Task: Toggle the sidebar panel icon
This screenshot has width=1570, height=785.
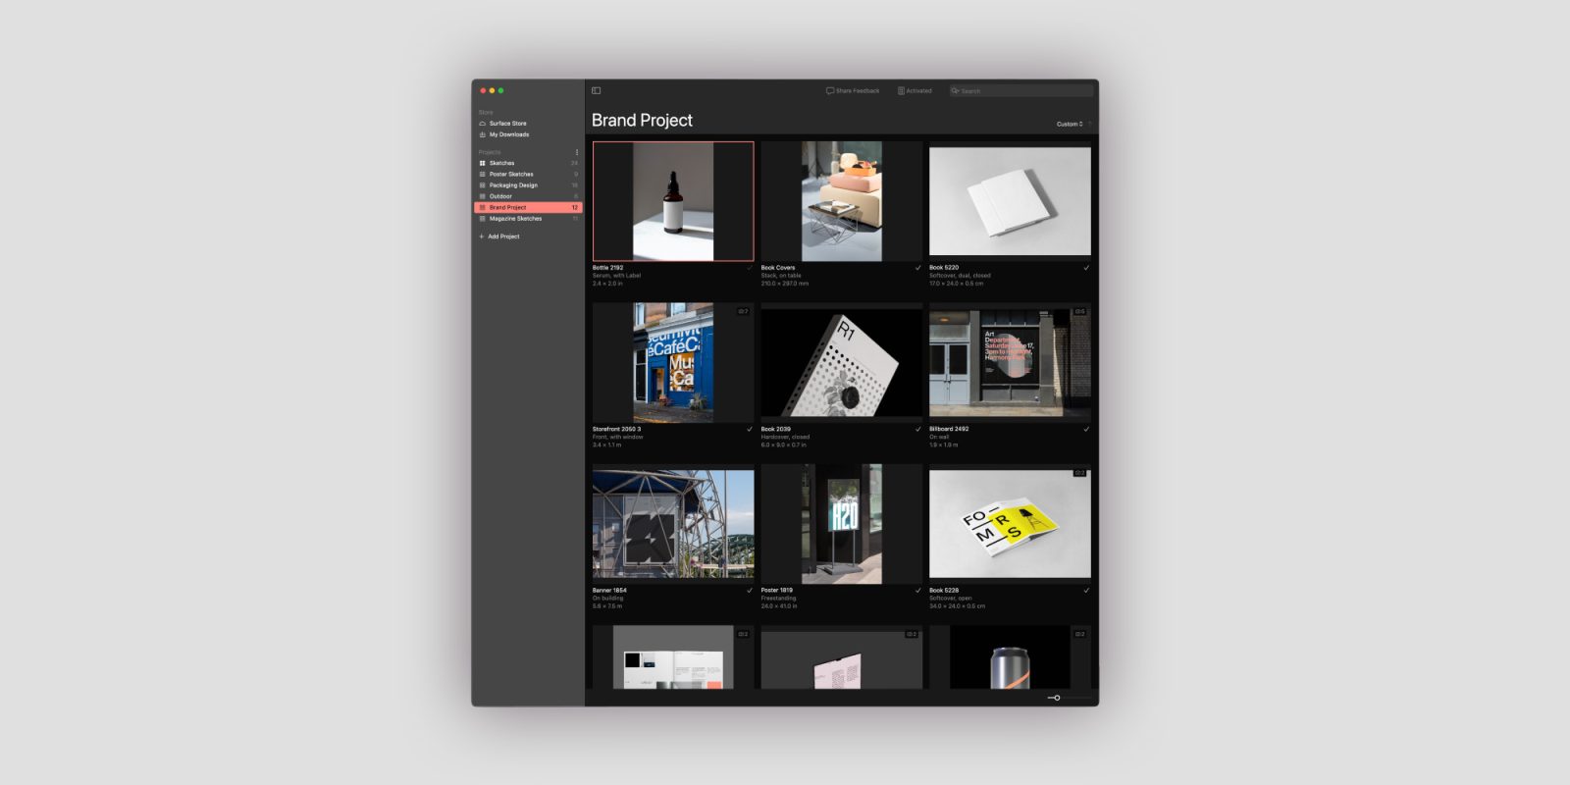Action: pos(596,90)
